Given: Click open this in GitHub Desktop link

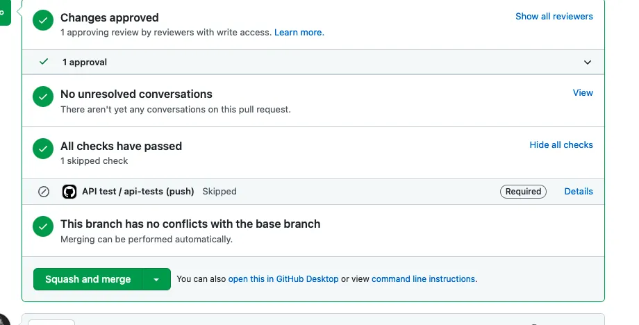Looking at the screenshot, I should pos(283,279).
